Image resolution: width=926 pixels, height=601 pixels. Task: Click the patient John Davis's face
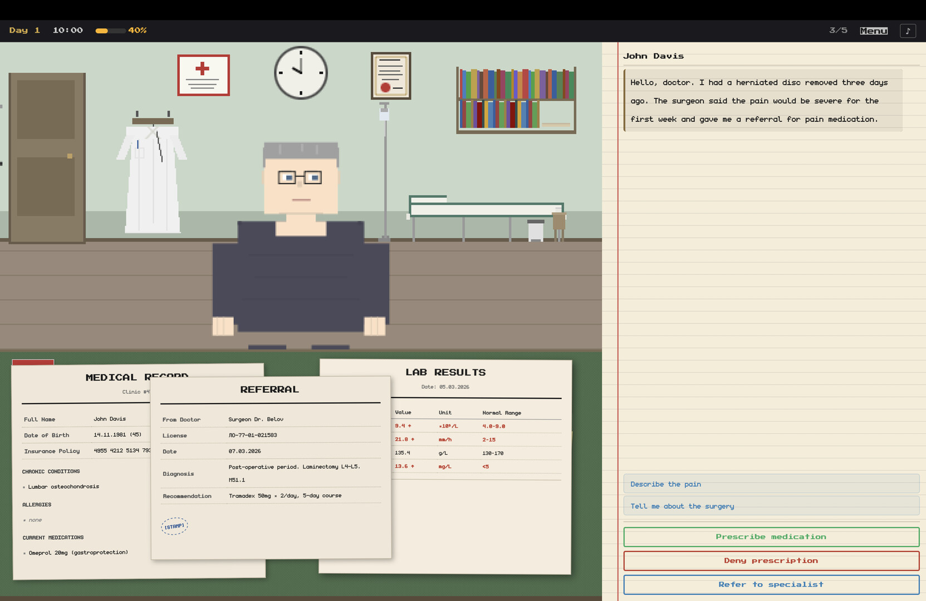click(x=301, y=184)
